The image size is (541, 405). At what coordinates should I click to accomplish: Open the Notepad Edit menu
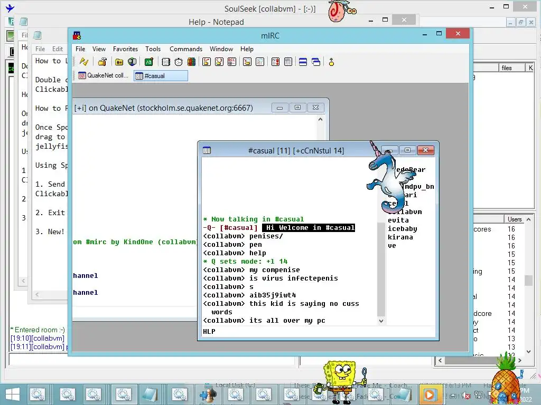pos(58,49)
